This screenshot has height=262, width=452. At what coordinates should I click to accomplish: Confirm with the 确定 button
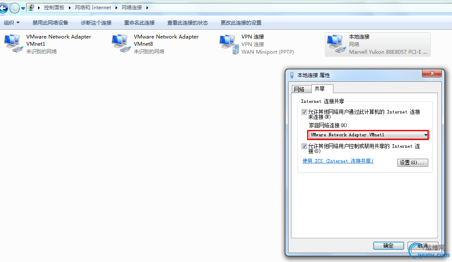point(388,245)
